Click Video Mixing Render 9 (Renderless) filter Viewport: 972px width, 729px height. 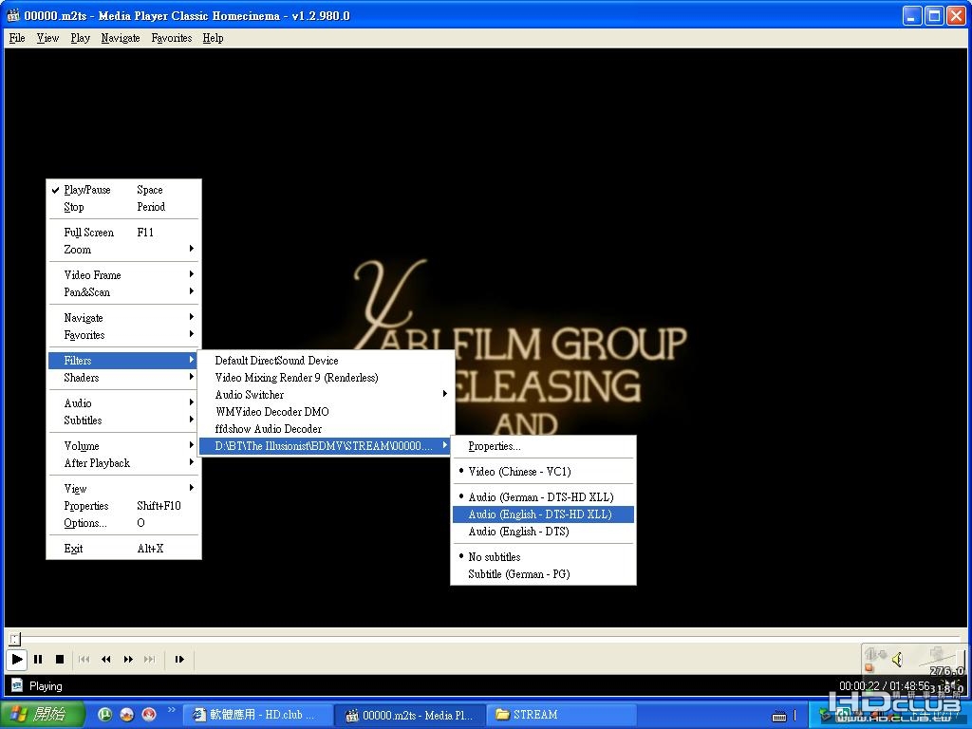click(x=327, y=378)
